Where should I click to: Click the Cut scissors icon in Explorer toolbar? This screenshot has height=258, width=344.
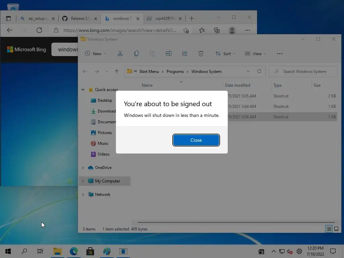point(120,53)
